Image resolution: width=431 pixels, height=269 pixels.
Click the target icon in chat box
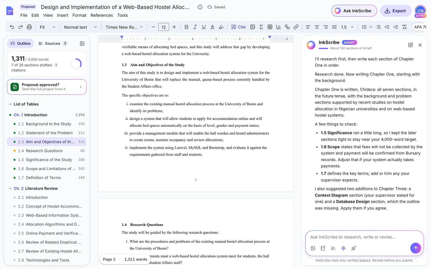pos(343,248)
